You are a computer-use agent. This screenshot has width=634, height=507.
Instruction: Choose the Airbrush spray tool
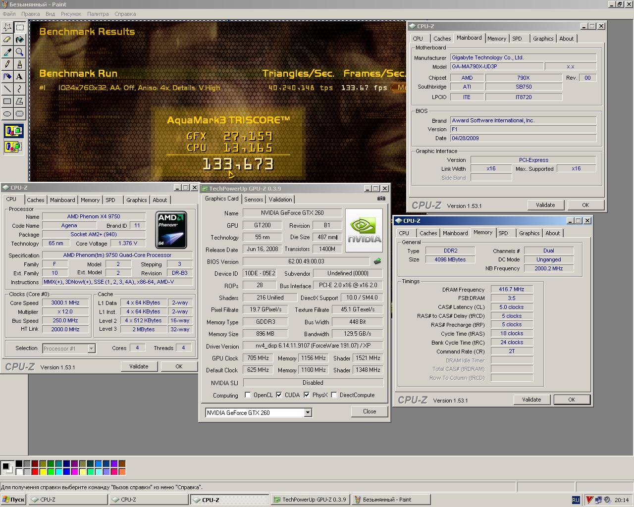click(7, 77)
